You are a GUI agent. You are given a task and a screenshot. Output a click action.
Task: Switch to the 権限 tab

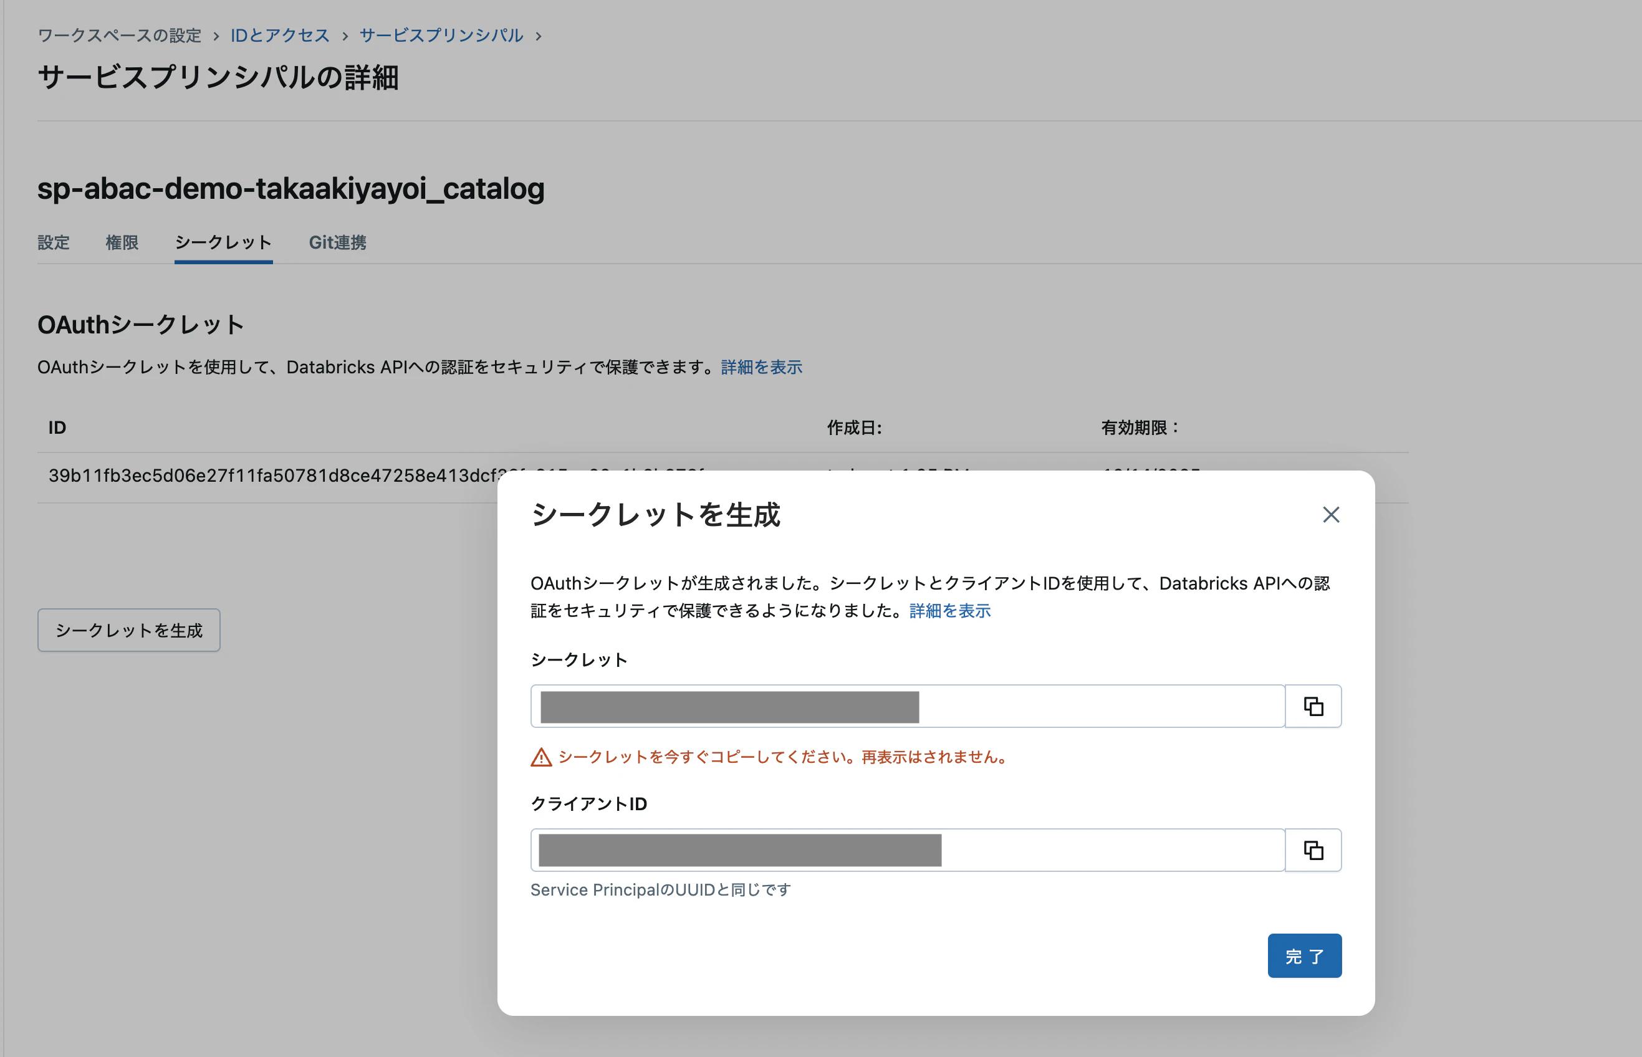point(122,242)
